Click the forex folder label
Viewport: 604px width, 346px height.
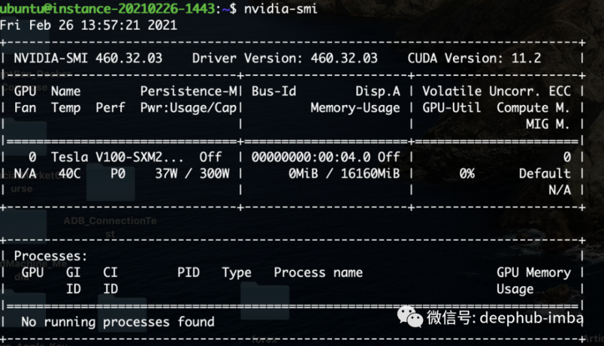[264, 339]
